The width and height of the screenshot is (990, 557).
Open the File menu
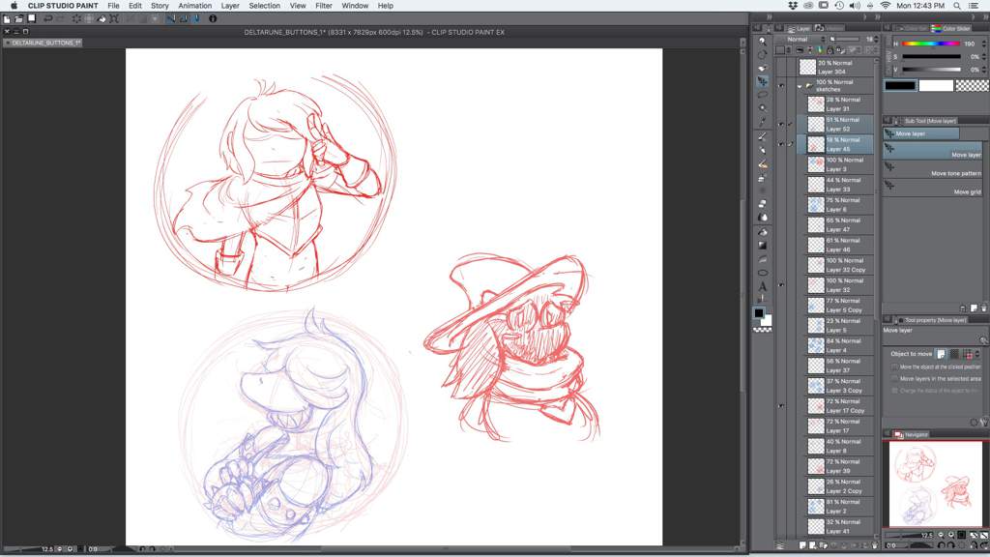[x=114, y=6]
